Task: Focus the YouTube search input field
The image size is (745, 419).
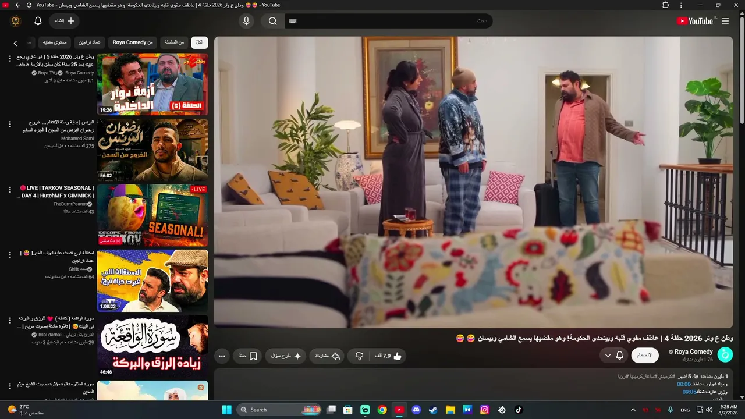Action: pyautogui.click(x=388, y=21)
